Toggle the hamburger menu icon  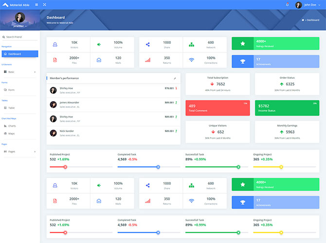click(36, 4)
